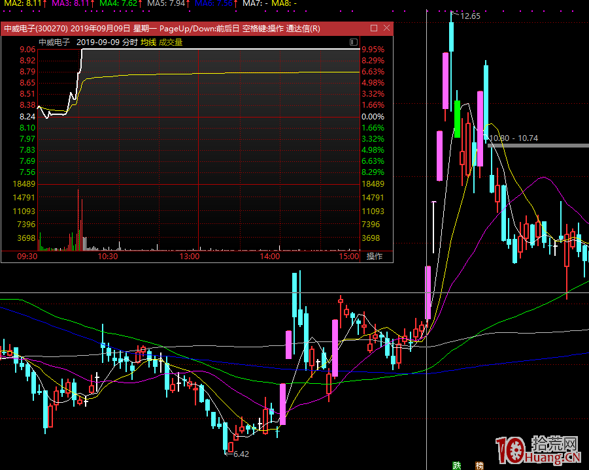Click the 6.63% red percentage label
Viewport: 589px width, 470px height.
(x=373, y=72)
